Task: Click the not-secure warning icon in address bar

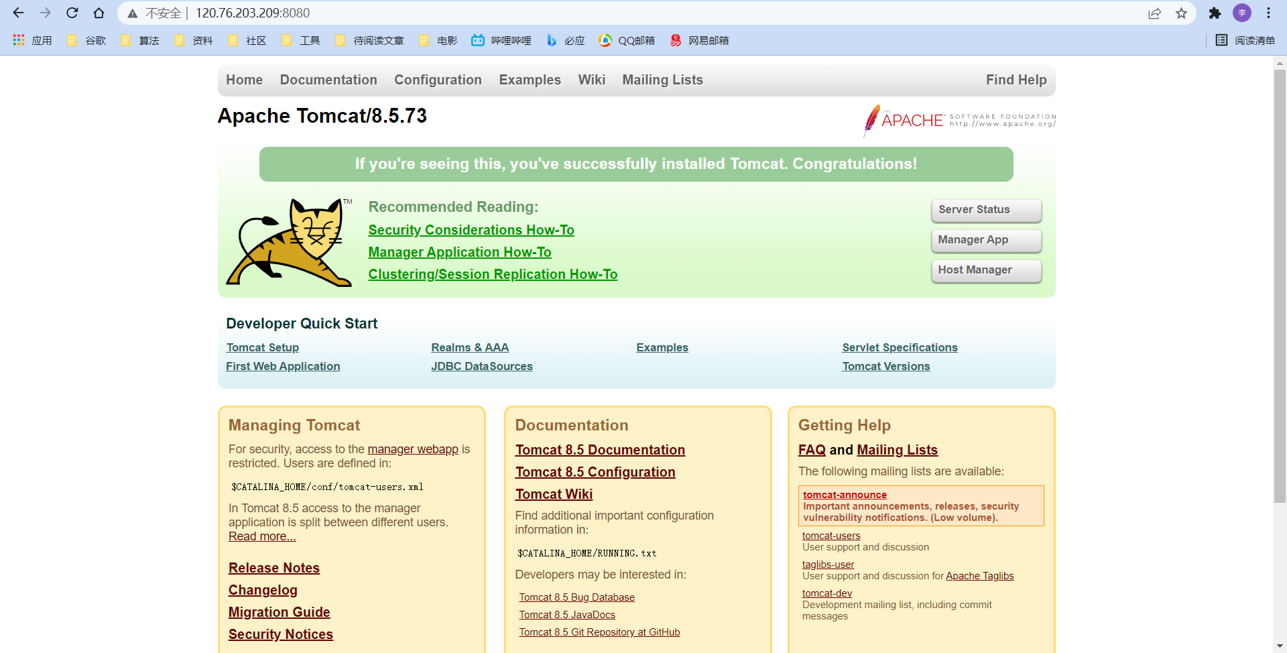Action: 133,13
